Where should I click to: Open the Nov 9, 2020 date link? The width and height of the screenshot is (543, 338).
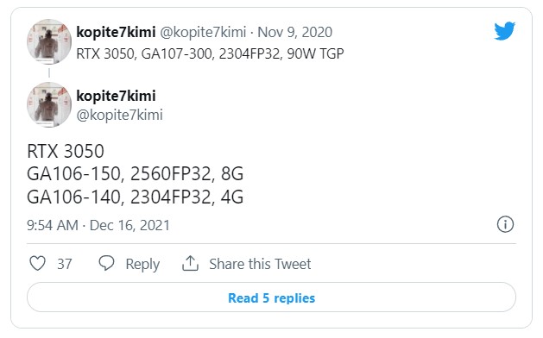click(x=295, y=32)
